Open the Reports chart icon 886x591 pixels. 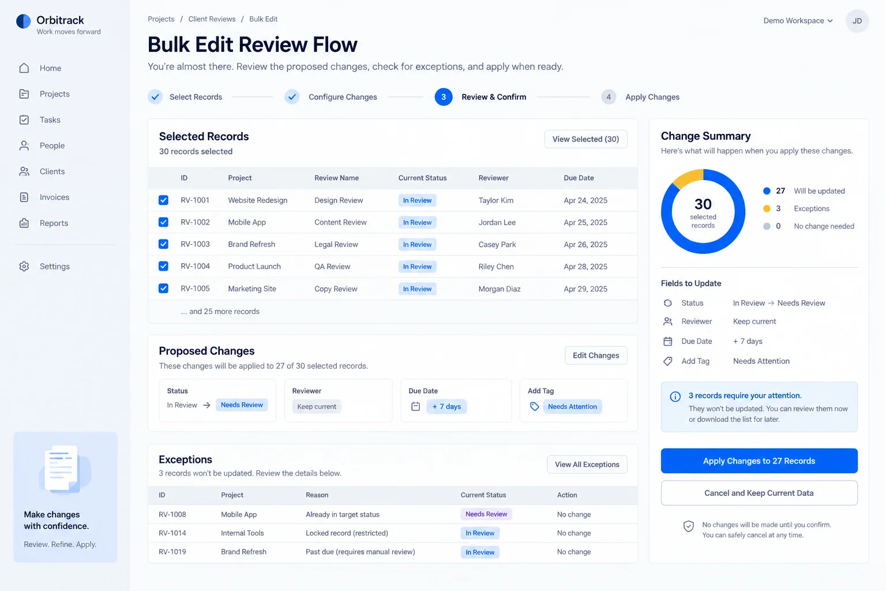24,223
